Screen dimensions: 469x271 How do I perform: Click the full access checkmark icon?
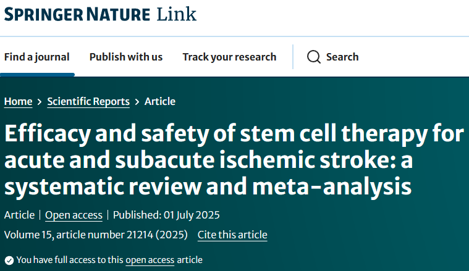coord(9,261)
